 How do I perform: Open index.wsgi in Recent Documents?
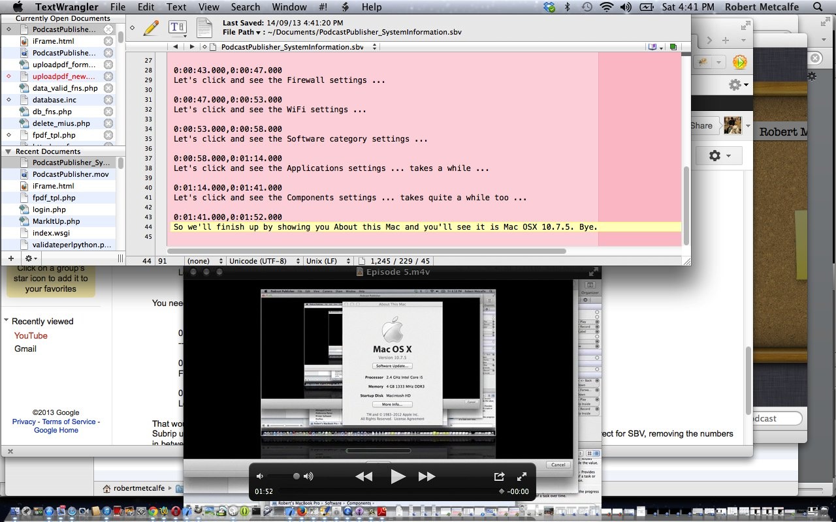[51, 233]
